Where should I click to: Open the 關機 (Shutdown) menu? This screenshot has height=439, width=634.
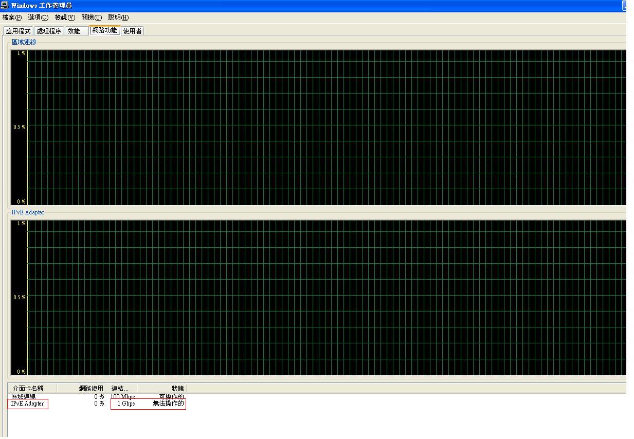click(91, 17)
